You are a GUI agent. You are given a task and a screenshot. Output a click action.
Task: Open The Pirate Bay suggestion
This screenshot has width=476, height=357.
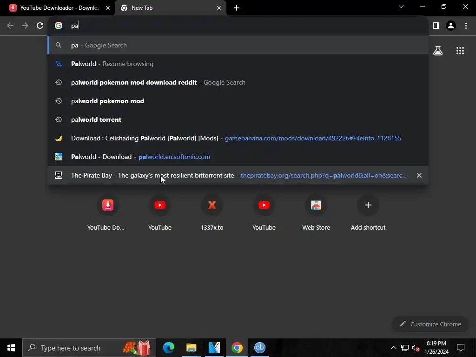[238, 175]
